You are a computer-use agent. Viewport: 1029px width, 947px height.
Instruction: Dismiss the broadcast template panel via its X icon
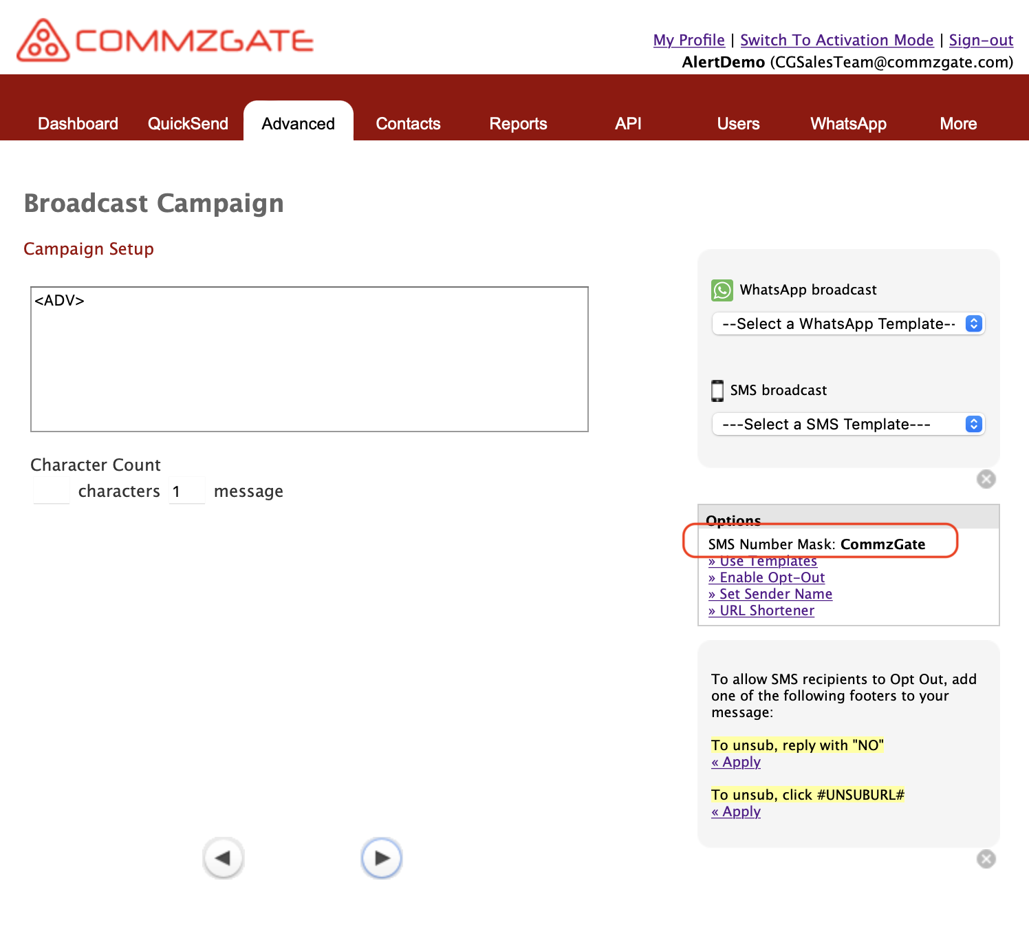(986, 479)
